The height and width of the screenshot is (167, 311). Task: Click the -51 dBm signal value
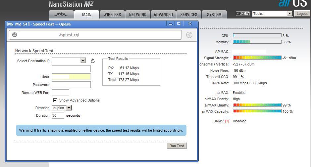pyautogui.click(x=289, y=58)
